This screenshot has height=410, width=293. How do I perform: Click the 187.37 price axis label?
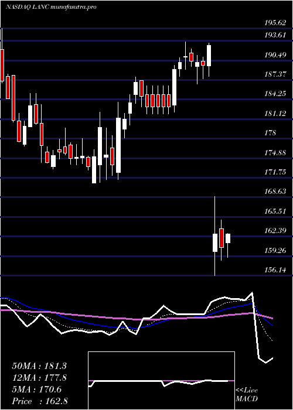point(275,74)
